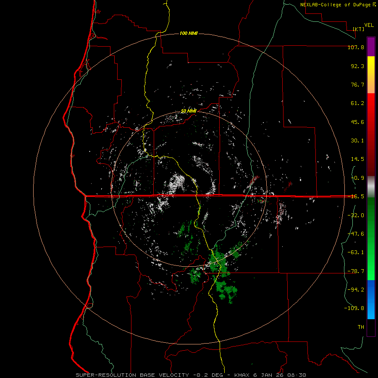
Task: Click the -47.6 scale value
Action: click(356, 234)
